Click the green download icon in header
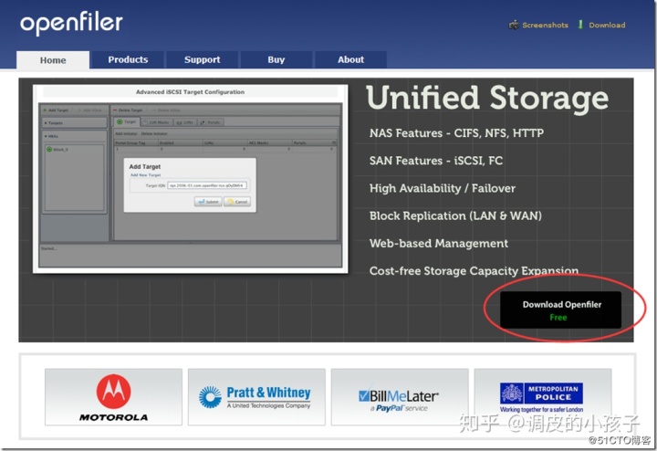The width and height of the screenshot is (657, 451). pyautogui.click(x=580, y=25)
